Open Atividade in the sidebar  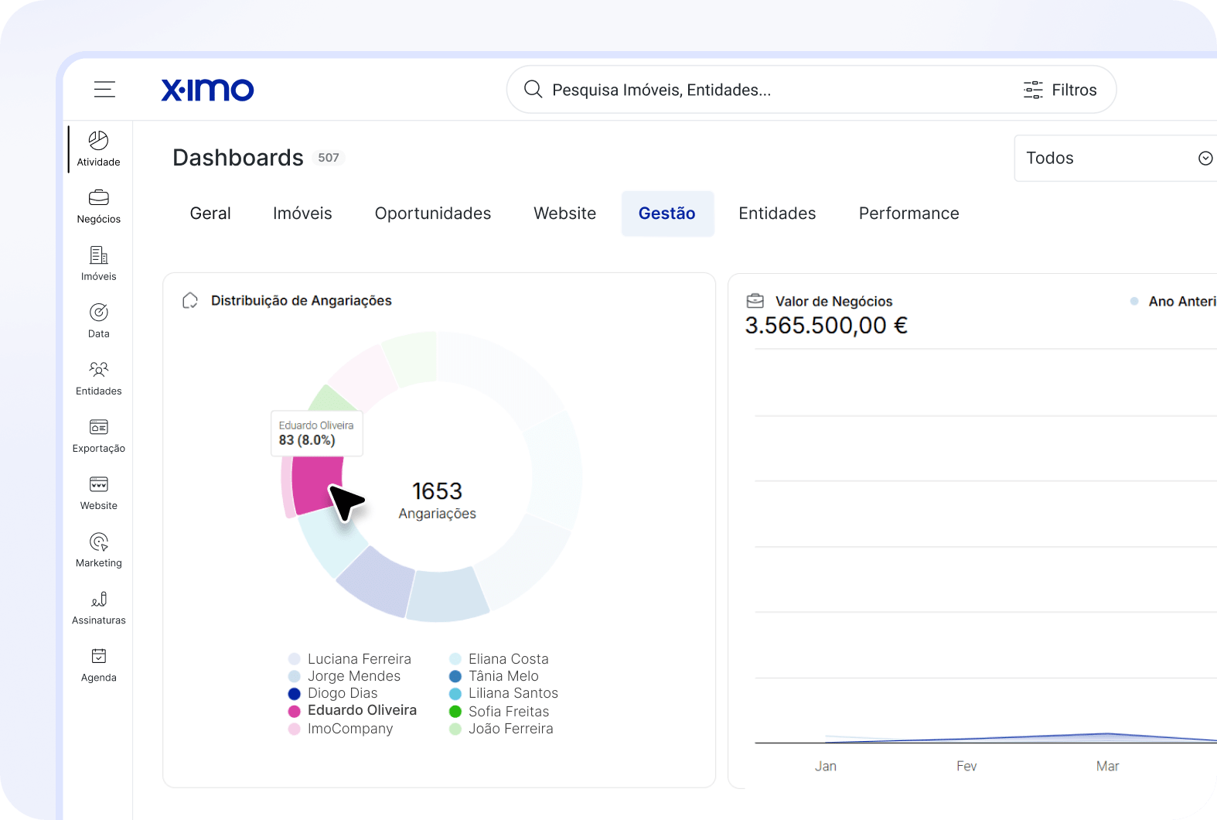click(99, 149)
